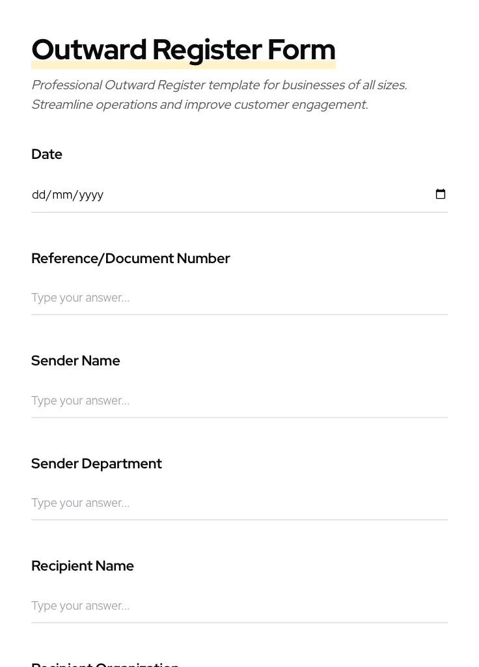Click the 'Sender Department' label
The width and height of the screenshot is (479, 667).
(96, 464)
